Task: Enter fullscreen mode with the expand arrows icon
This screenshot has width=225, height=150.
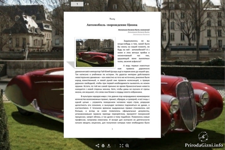Action: click(121, 146)
